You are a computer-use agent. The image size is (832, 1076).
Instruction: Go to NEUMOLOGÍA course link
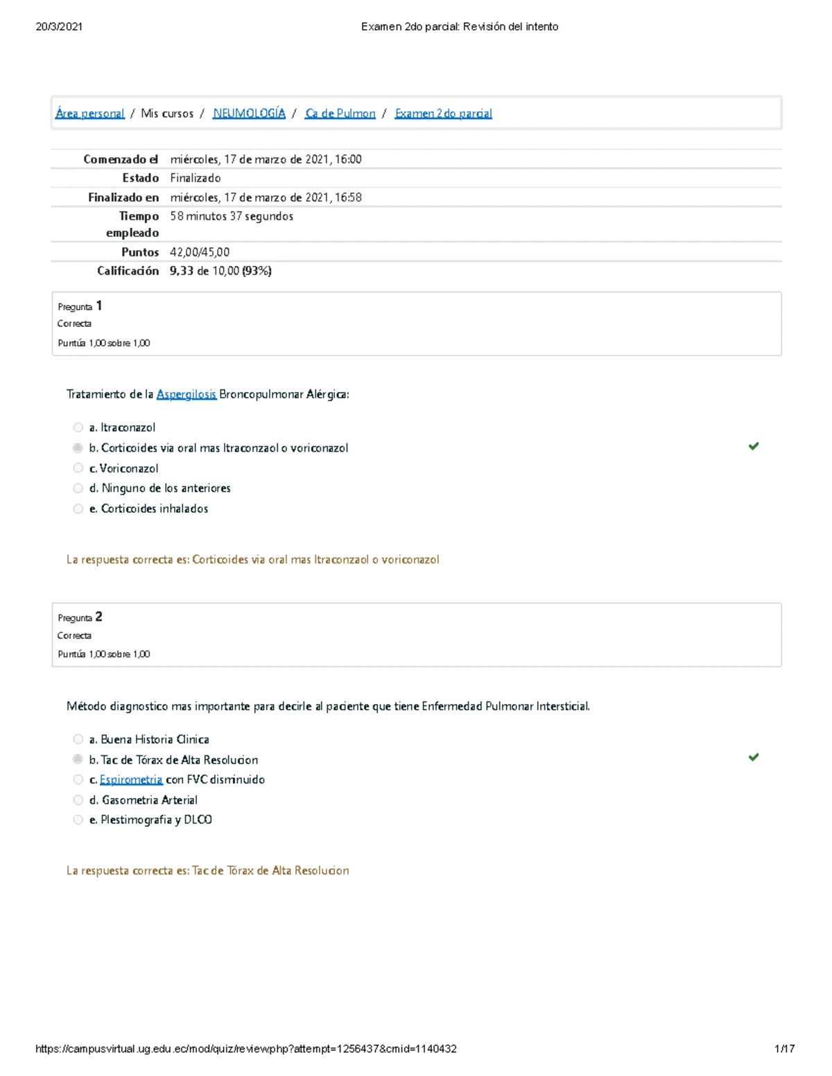pyautogui.click(x=249, y=114)
